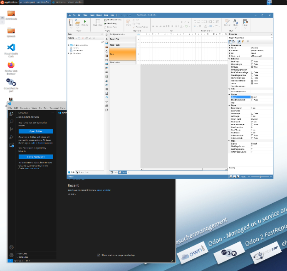The height and width of the screenshot is (271, 287).
Task: Toggle the Landscape property checkbox
Action: click(x=252, y=113)
